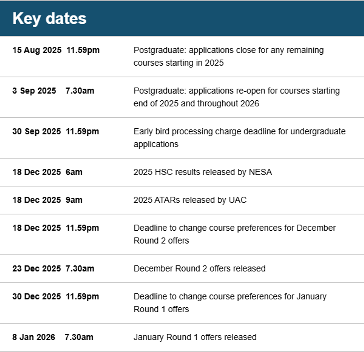
Task: Click early bird processing charge deadline text
Action: point(240,138)
